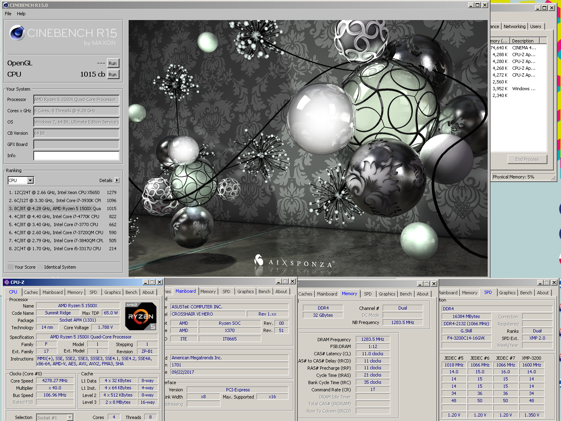Open Bench tab in Mainboard CPU-Z window
The height and width of the screenshot is (421, 561).
(x=264, y=291)
